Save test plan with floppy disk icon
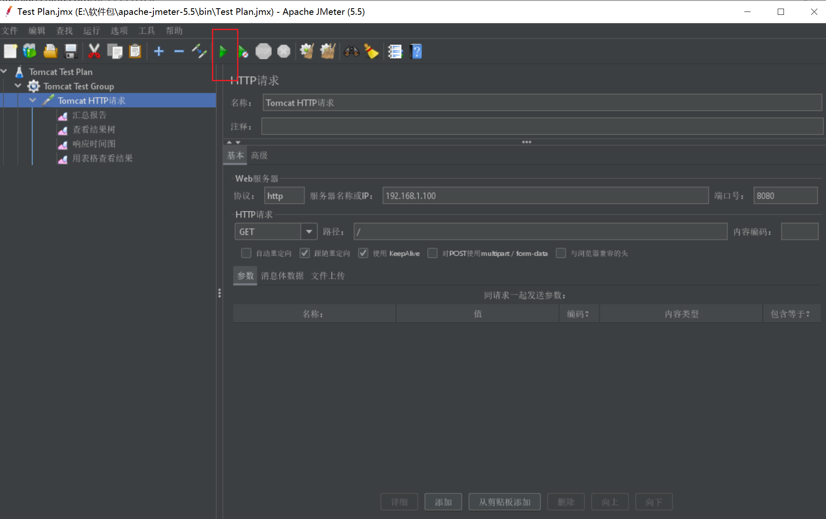This screenshot has width=826, height=519. coord(71,51)
